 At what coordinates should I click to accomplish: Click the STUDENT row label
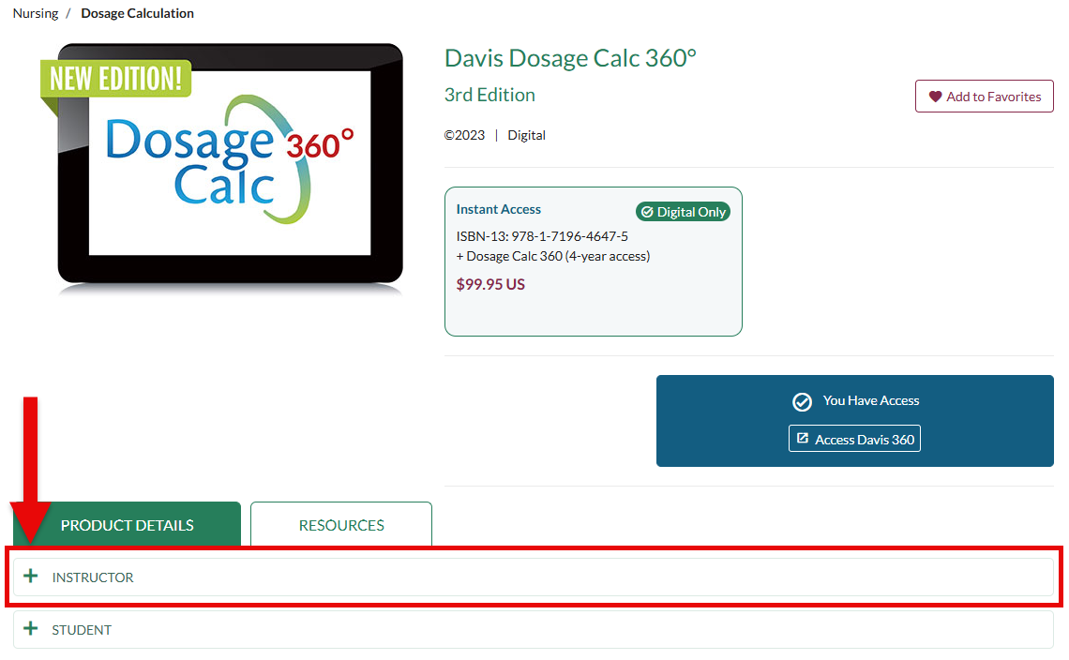(x=82, y=630)
